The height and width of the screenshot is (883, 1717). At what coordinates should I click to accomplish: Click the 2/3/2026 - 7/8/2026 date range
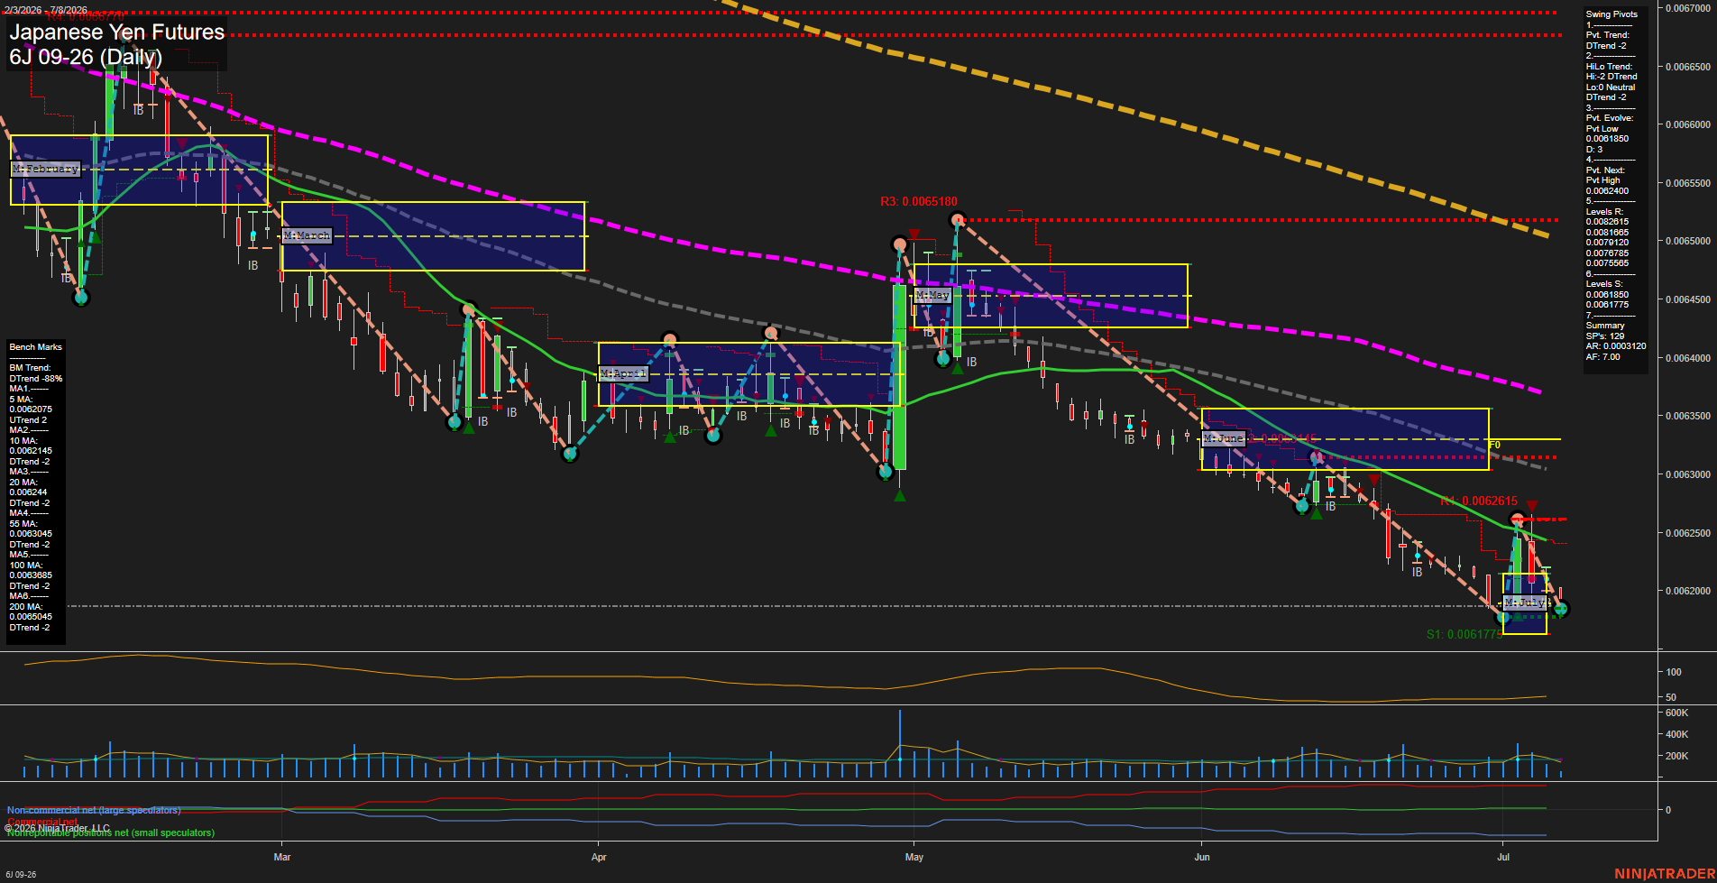pyautogui.click(x=46, y=10)
